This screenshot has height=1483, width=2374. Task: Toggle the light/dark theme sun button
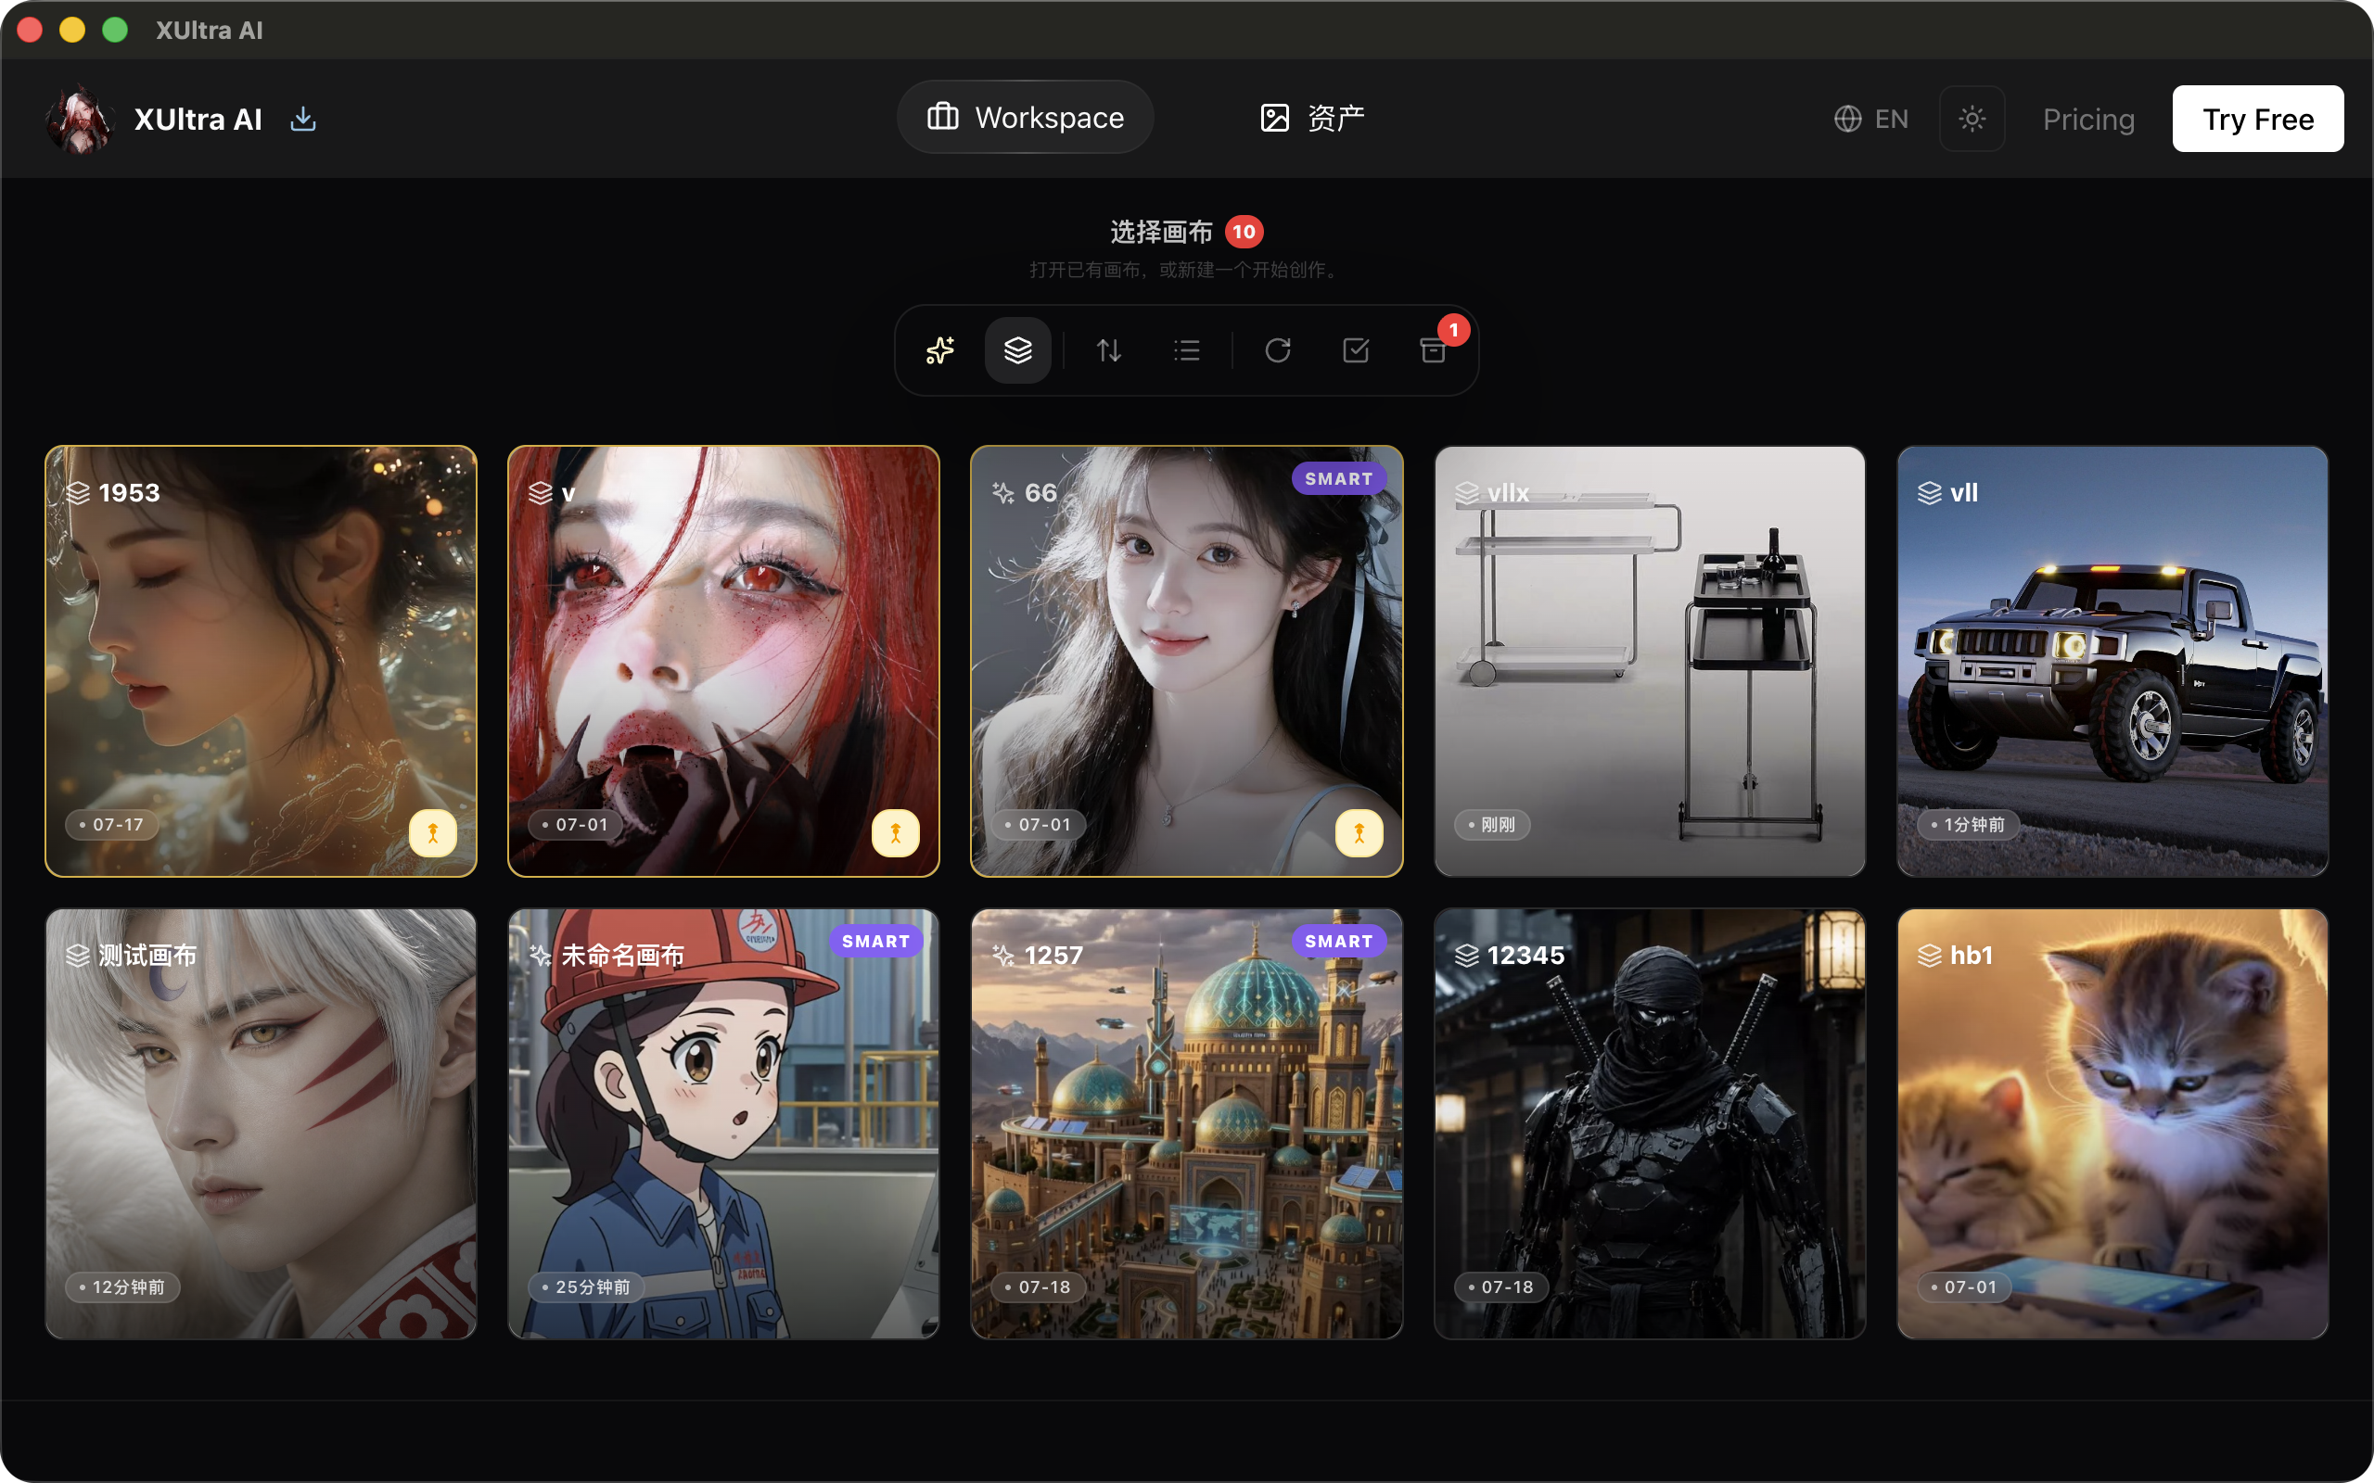[1972, 119]
